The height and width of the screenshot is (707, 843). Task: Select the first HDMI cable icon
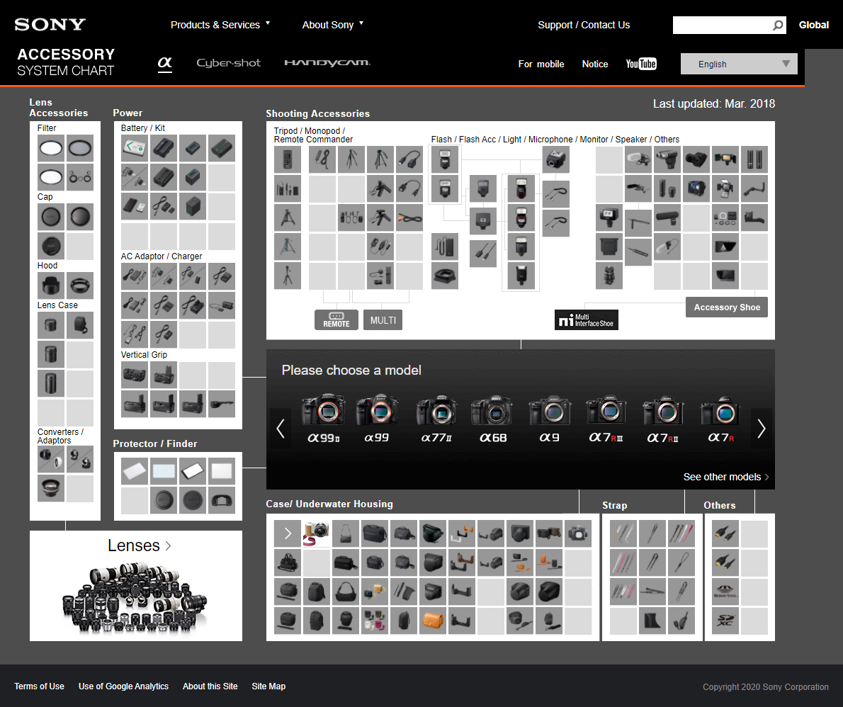tap(725, 534)
